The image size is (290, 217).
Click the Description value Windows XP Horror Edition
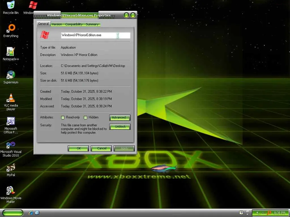tap(79, 55)
